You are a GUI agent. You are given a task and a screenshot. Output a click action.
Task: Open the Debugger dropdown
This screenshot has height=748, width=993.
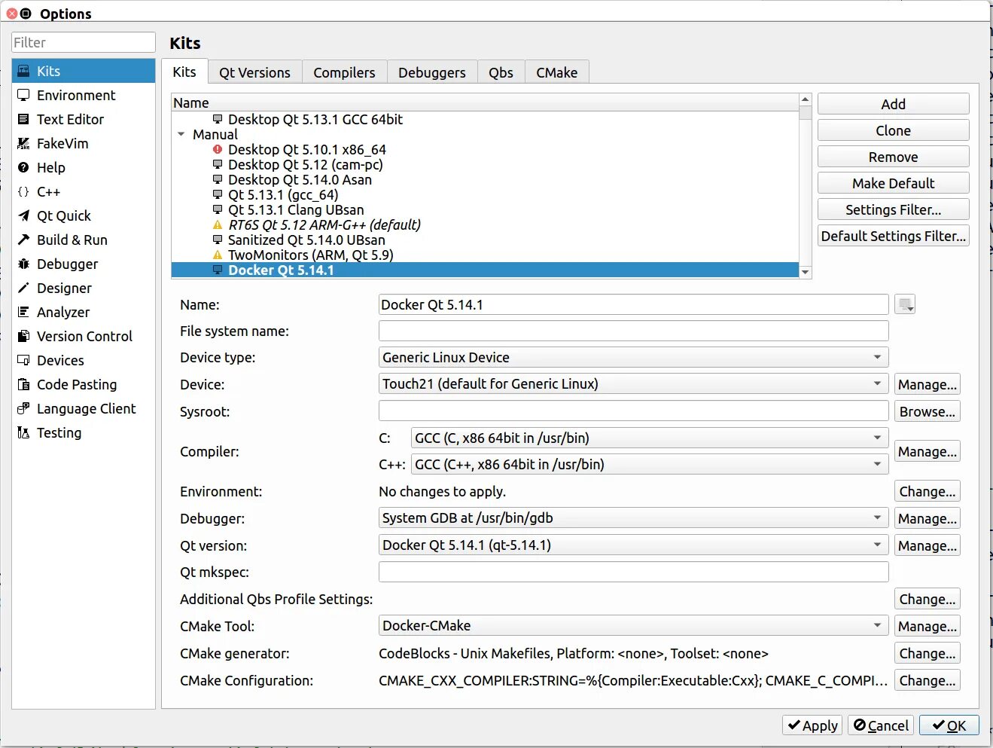pos(633,517)
